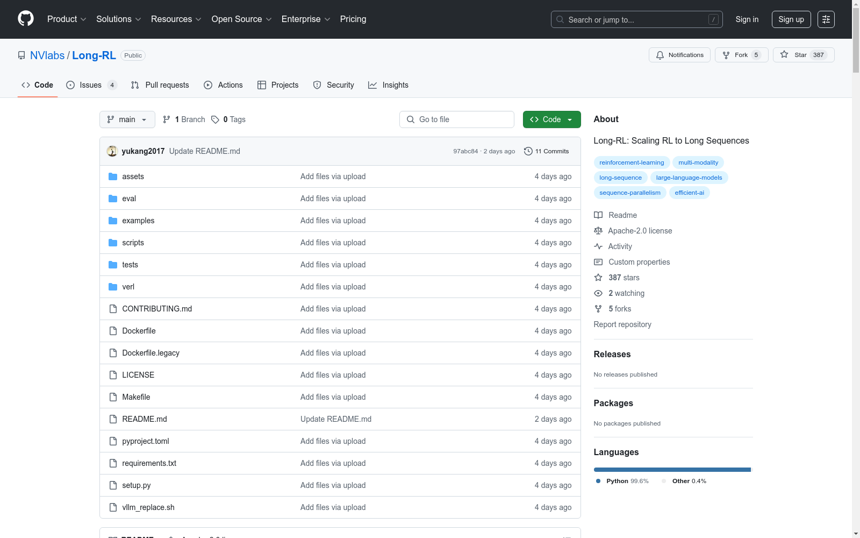The width and height of the screenshot is (860, 538).
Task: Open the Projects tab
Action: [x=278, y=85]
